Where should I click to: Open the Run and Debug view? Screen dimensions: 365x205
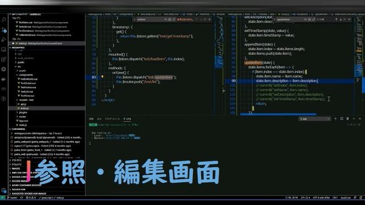click(x=4, y=39)
